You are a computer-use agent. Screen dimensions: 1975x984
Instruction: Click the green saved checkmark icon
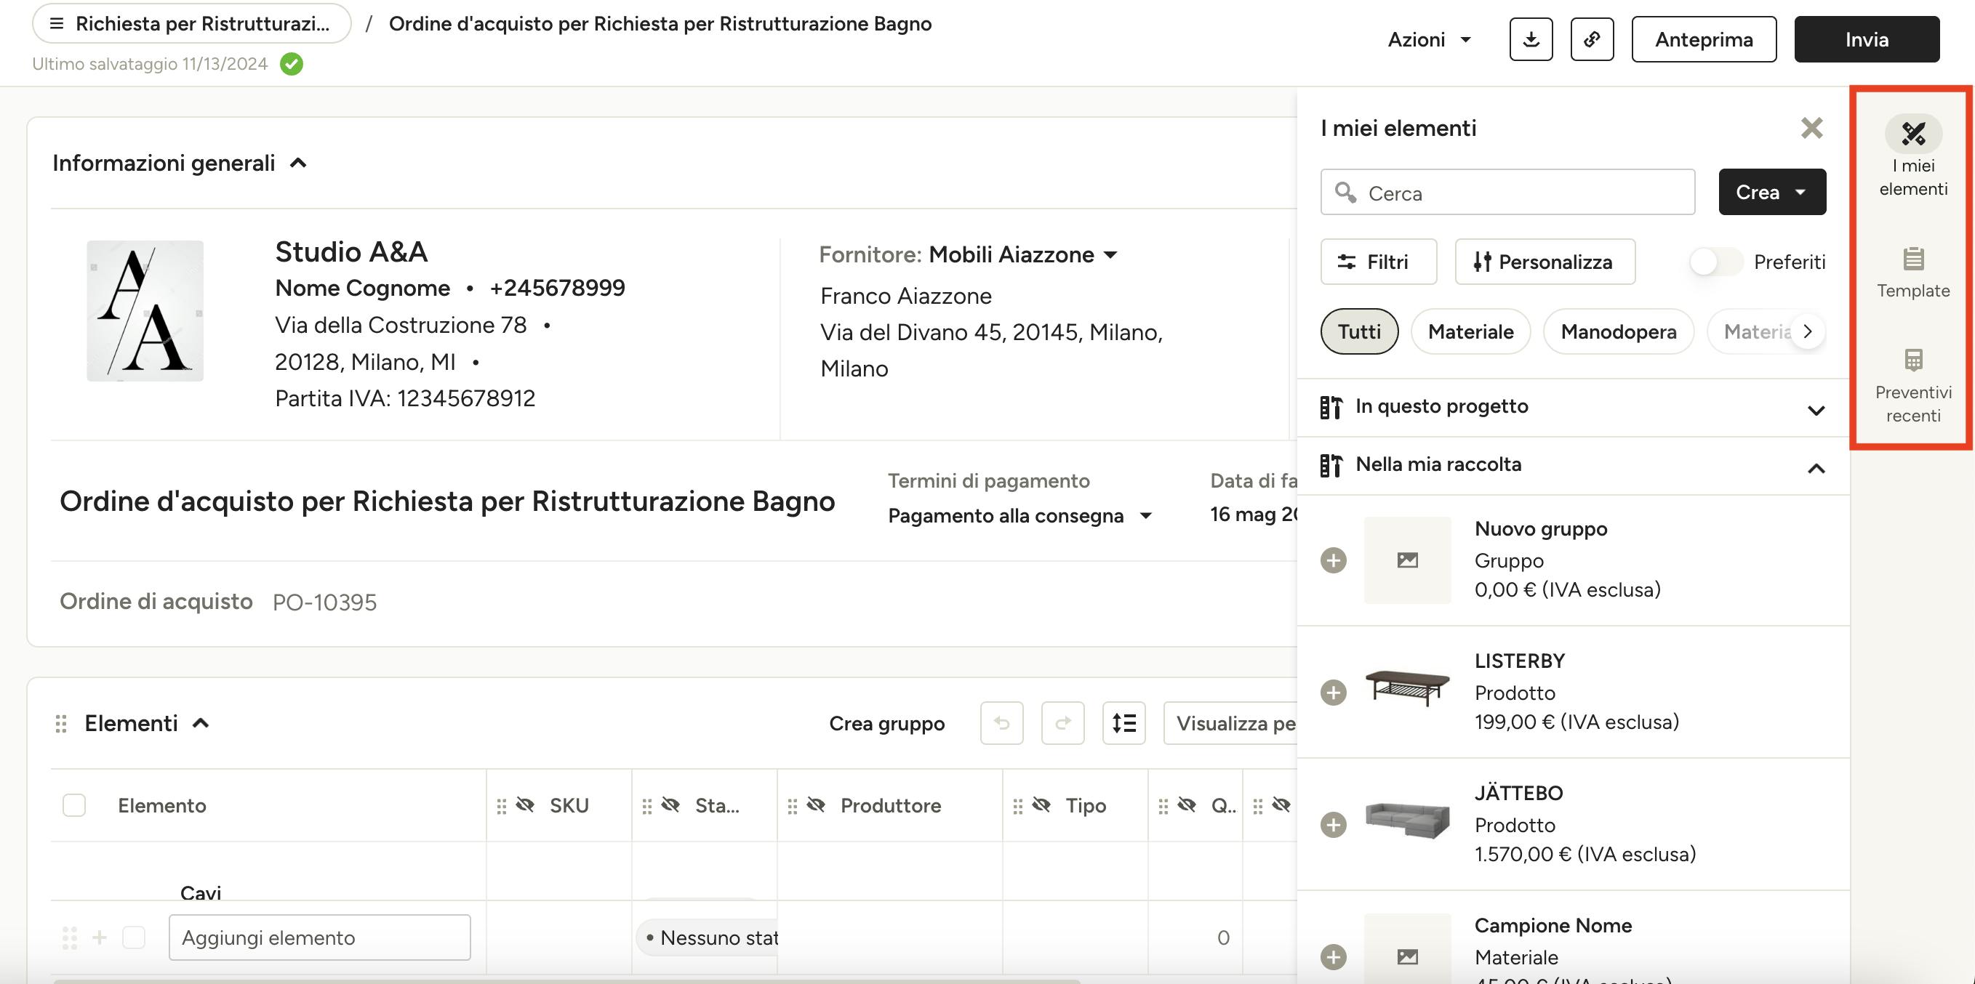pyautogui.click(x=292, y=64)
